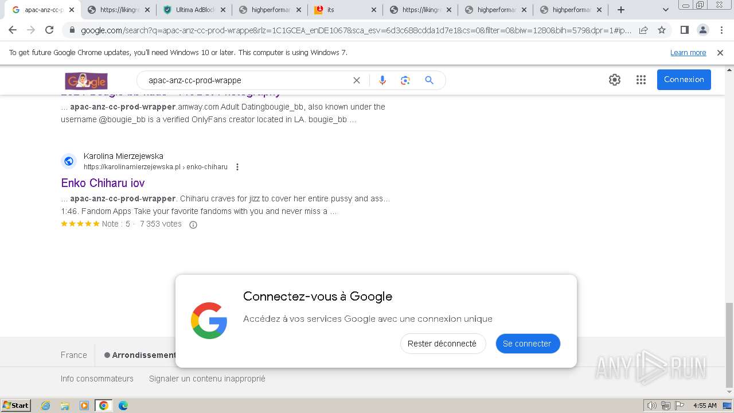The width and height of the screenshot is (734, 413).
Task: Toggle the browser side panel
Action: [x=684, y=30]
